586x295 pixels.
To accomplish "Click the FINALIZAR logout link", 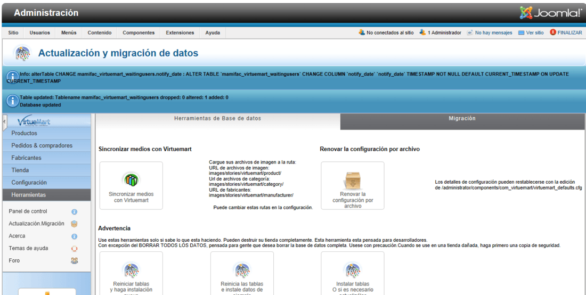I will pyautogui.click(x=569, y=33).
